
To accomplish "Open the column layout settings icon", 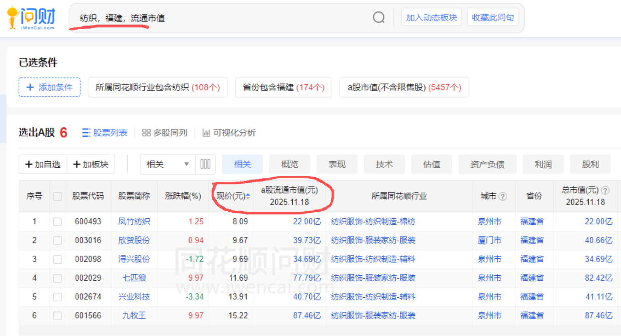I will pos(205,164).
